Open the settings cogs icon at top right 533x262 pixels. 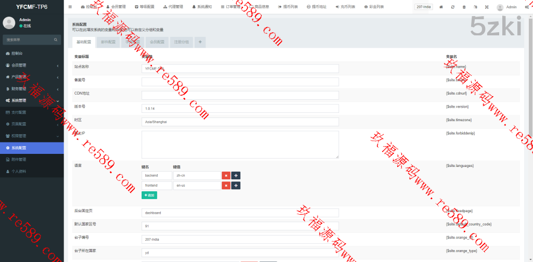(527, 7)
